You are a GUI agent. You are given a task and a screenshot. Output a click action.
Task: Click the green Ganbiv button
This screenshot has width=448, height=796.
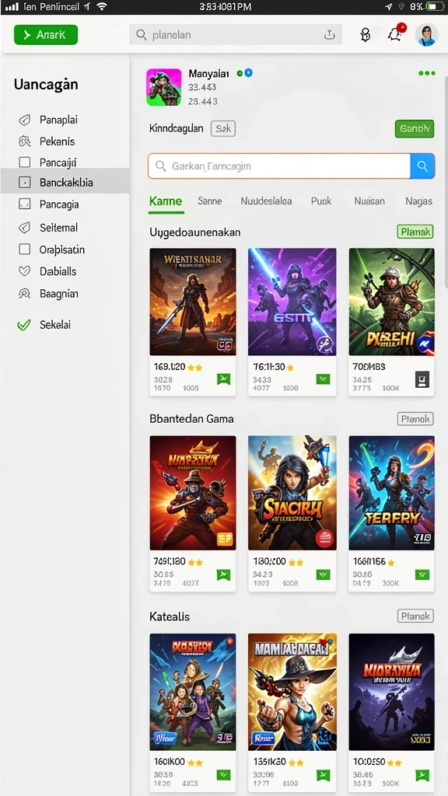(x=415, y=129)
